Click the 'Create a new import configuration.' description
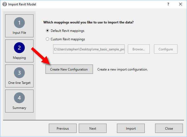The width and height of the screenshot is (187, 137). pyautogui.click(x=122, y=69)
